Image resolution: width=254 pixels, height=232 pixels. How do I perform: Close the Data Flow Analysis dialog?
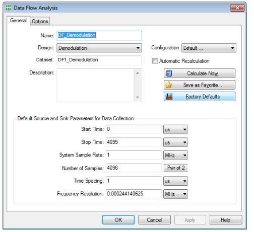237,8
